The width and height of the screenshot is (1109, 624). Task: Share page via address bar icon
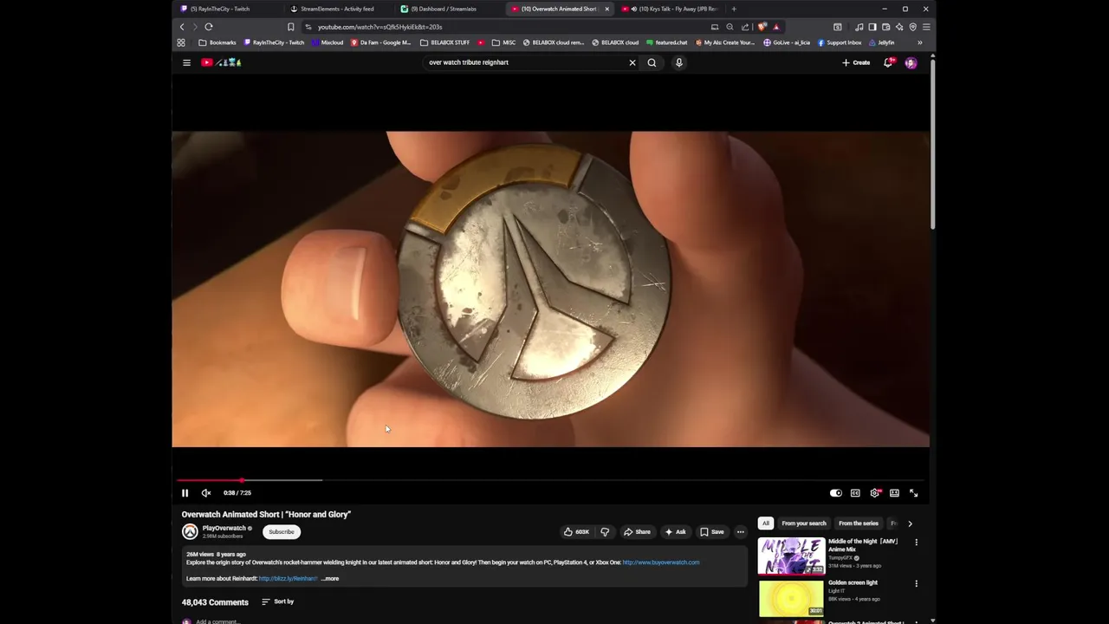coord(745,27)
